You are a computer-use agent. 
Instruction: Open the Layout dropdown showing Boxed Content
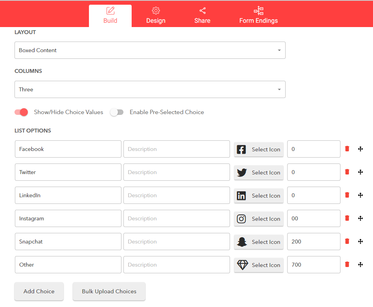click(150, 50)
